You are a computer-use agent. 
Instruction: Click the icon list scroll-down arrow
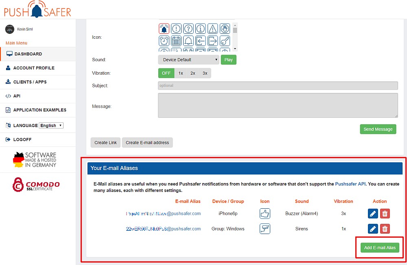235,49
